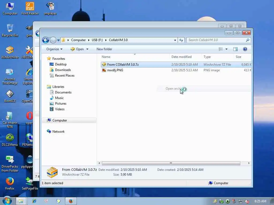Image resolution: width=274 pixels, height=205 pixels.
Task: Open Pictures library
Action: pyautogui.click(x=61, y=103)
